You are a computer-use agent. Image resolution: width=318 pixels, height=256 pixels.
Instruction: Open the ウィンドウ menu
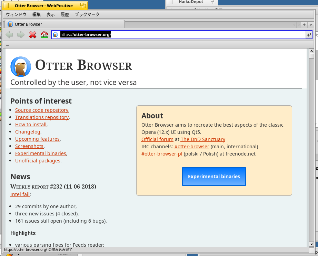(16, 14)
